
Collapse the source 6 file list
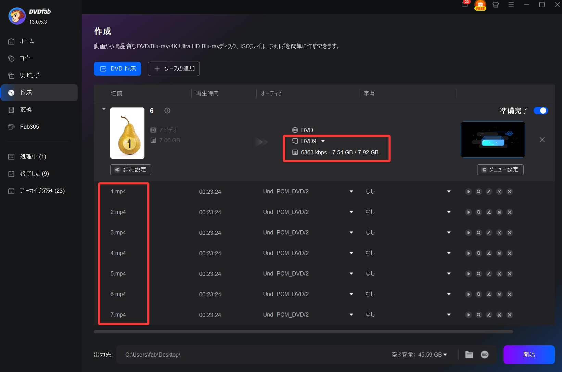point(104,109)
